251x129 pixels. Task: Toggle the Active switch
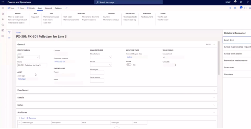[129, 65]
